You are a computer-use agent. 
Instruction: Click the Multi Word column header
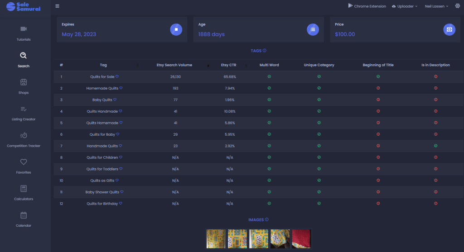point(269,65)
